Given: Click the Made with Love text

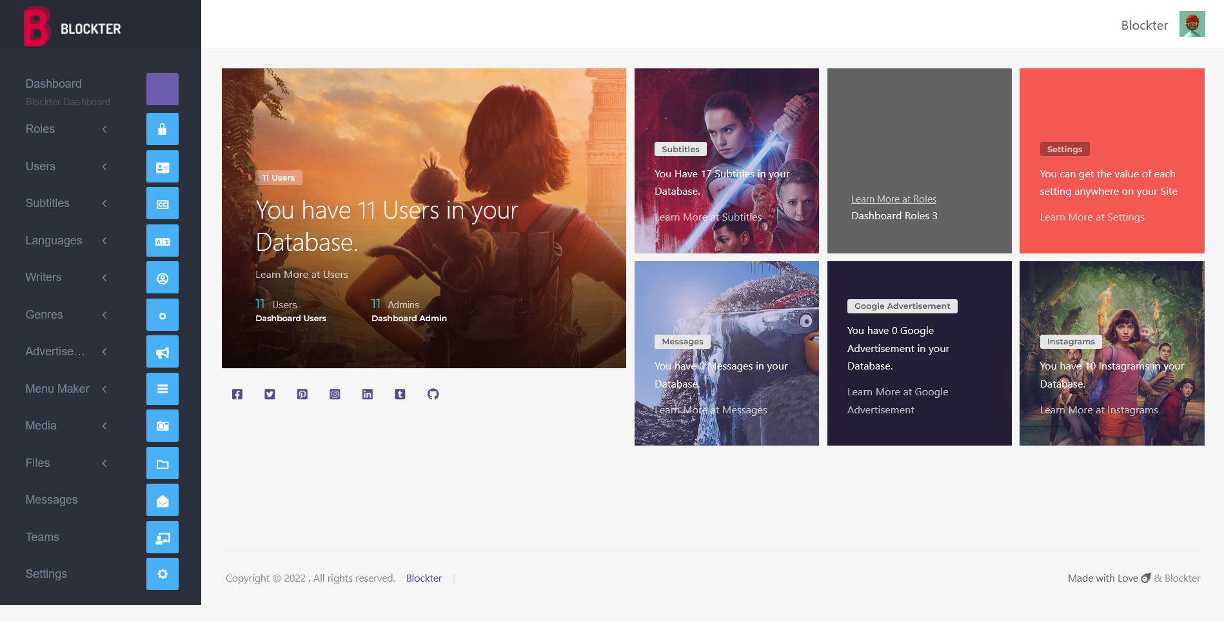Looking at the screenshot, I should [1103, 578].
